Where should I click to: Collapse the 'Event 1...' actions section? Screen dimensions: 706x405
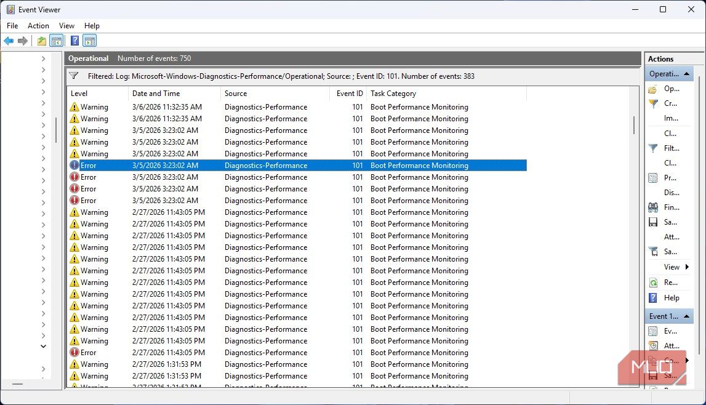click(687, 316)
